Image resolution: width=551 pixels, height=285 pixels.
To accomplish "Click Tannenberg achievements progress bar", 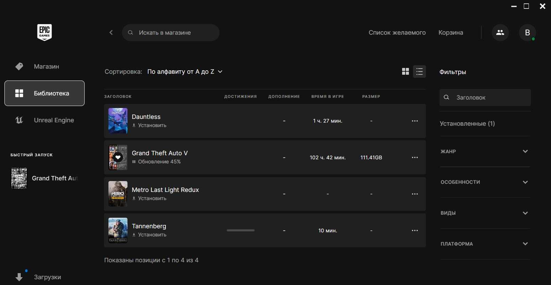I will [x=241, y=230].
